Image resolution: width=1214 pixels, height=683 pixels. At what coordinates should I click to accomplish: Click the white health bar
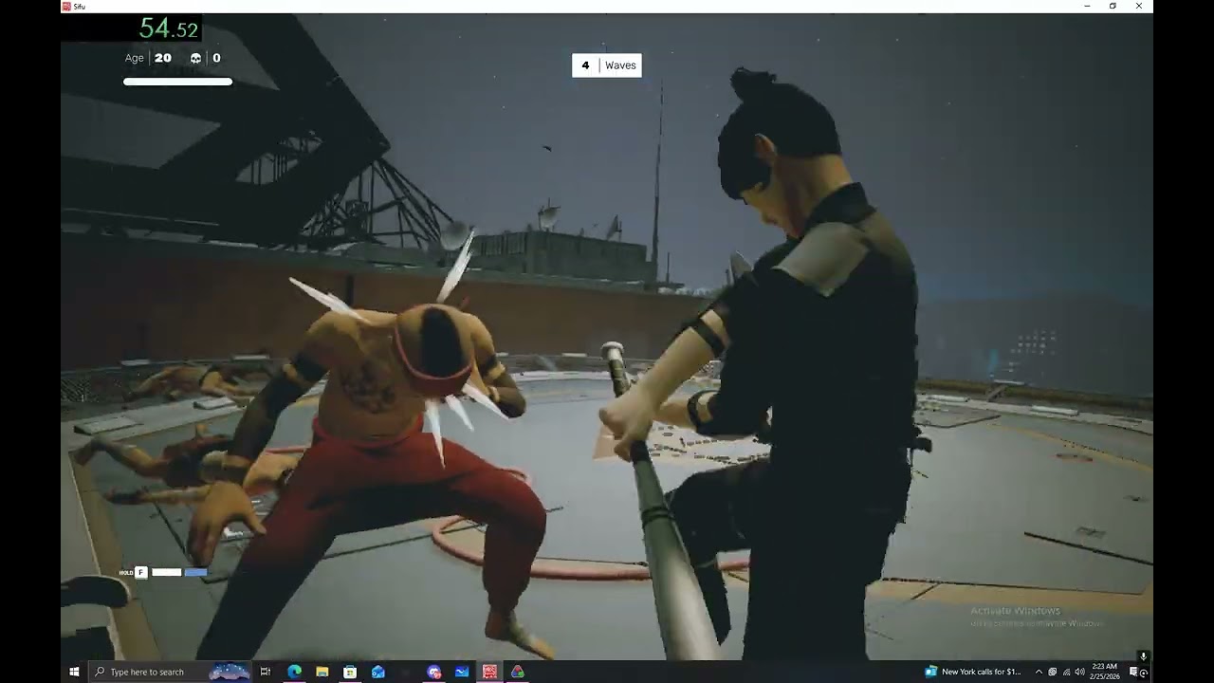(177, 82)
